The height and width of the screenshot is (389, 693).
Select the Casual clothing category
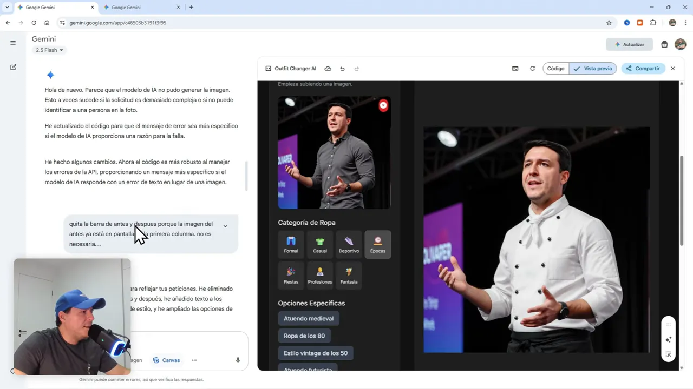click(319, 244)
